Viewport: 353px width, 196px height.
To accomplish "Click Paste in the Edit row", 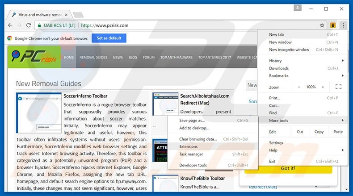I will (338, 132).
